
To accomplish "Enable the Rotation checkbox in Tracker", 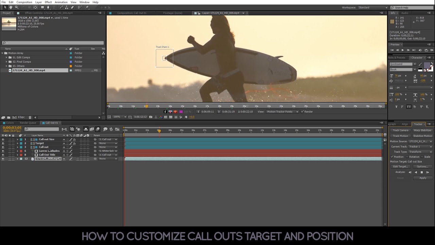I will click(407, 157).
